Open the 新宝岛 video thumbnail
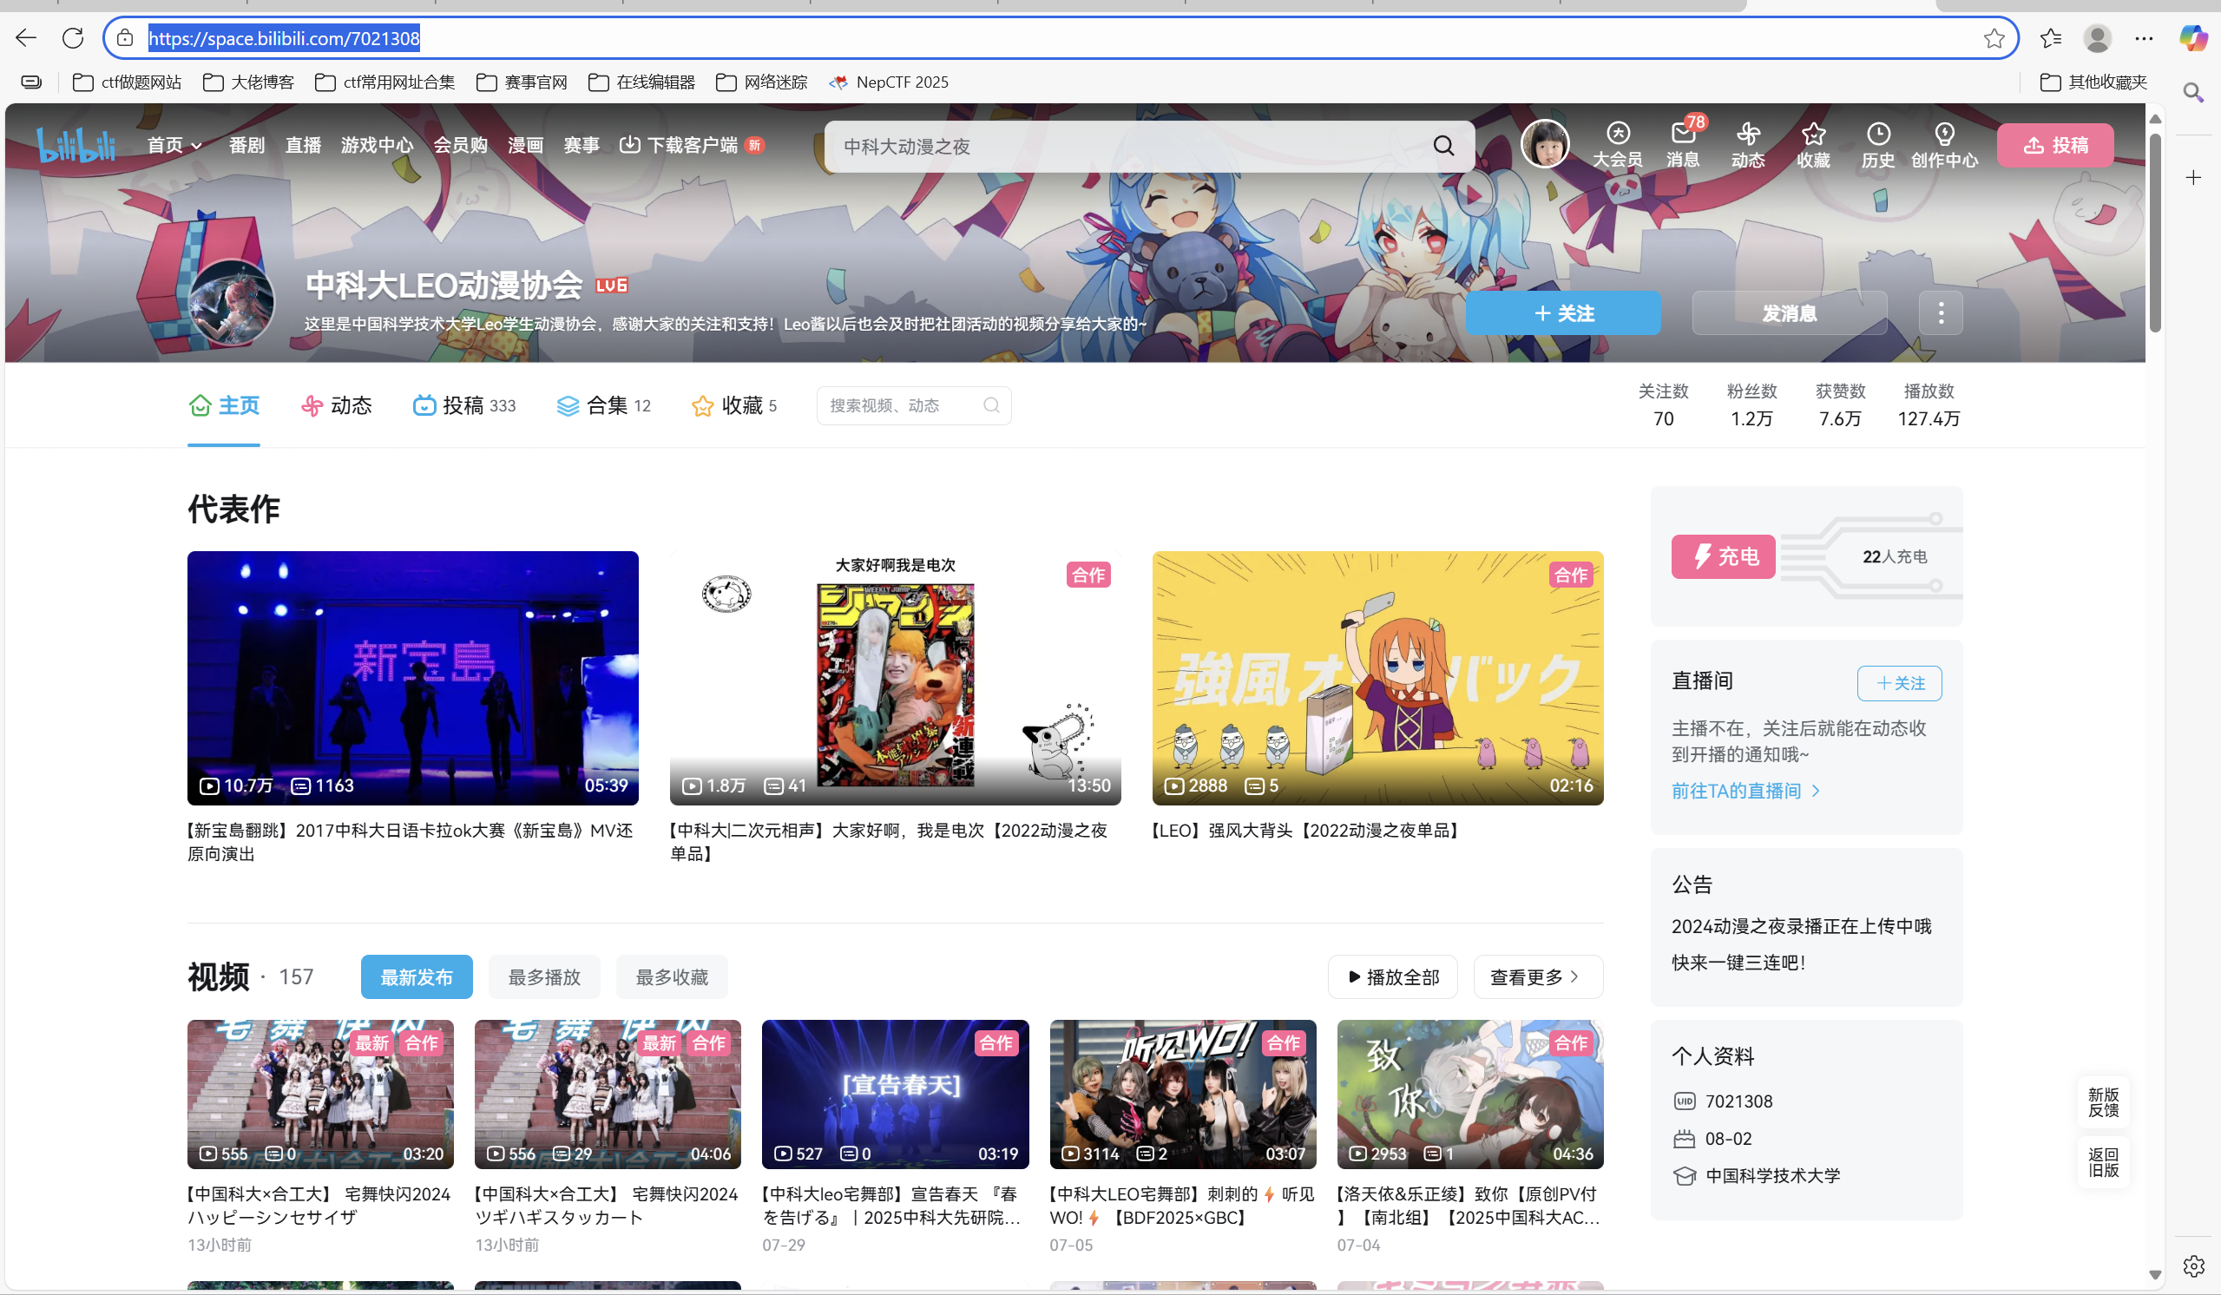This screenshot has height=1295, width=2221. tap(412, 678)
